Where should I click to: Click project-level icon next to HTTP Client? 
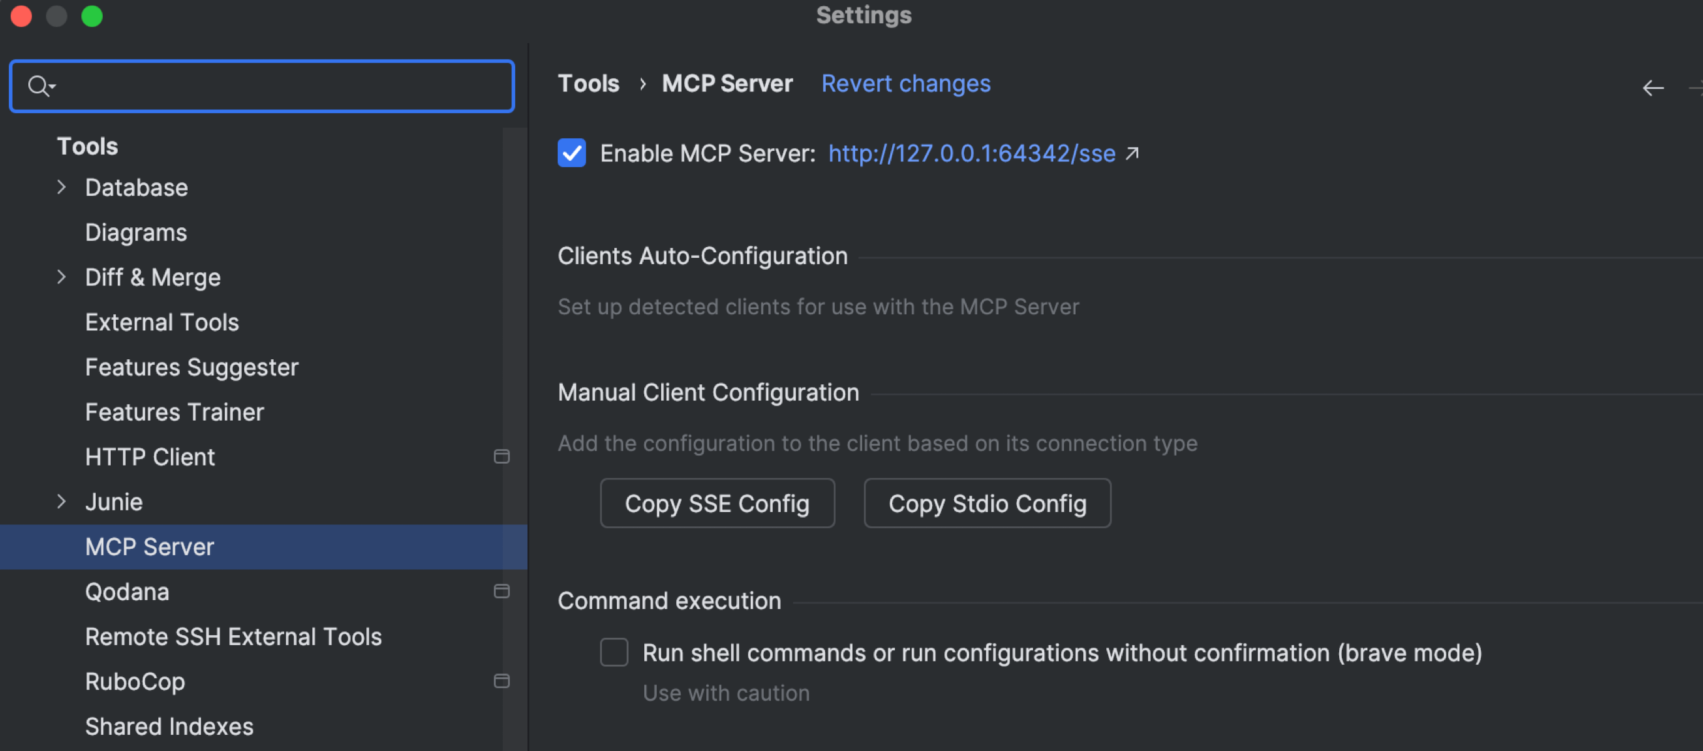point(501,457)
